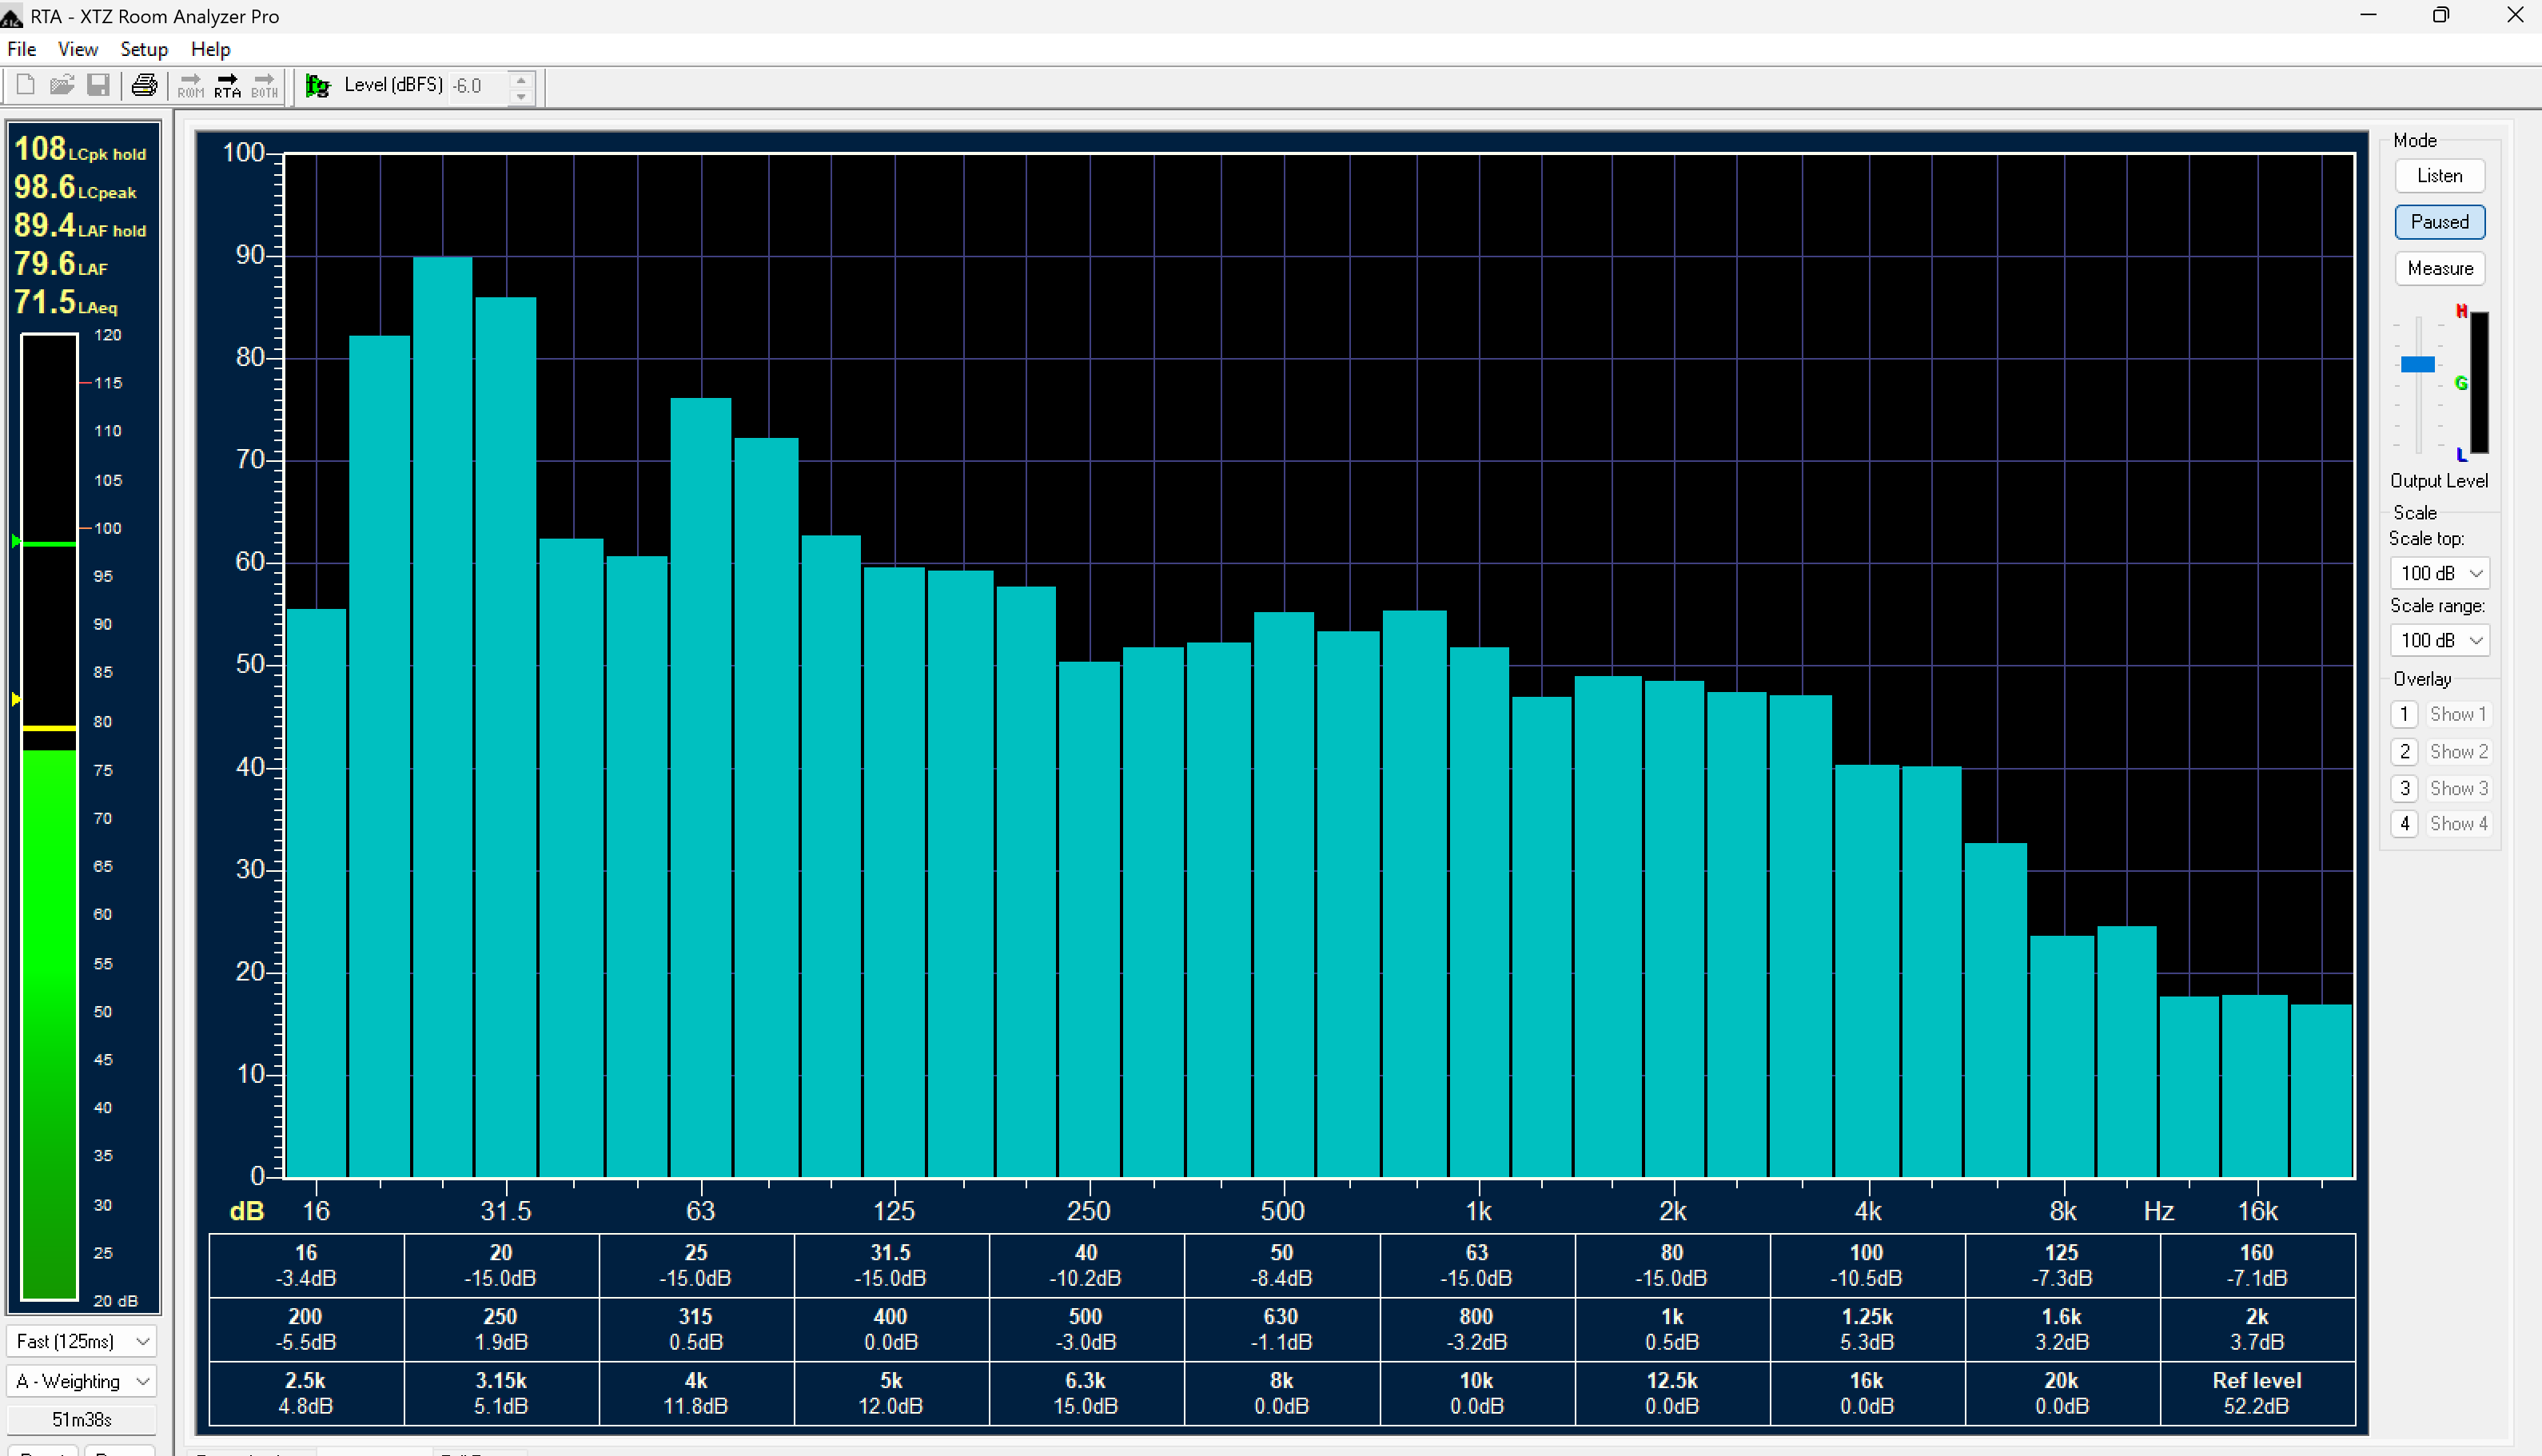Select the RTA transfer mode icon
The width and height of the screenshot is (2542, 1456).
point(228,86)
